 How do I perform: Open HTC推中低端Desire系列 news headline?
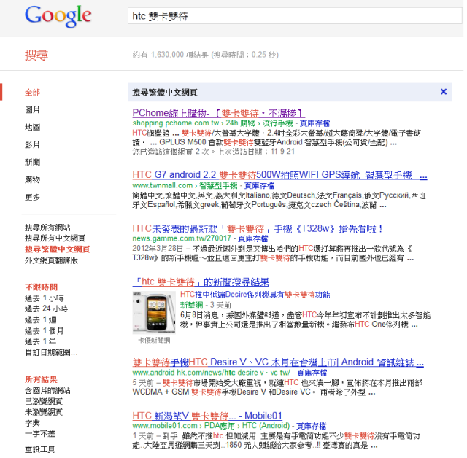click(255, 295)
